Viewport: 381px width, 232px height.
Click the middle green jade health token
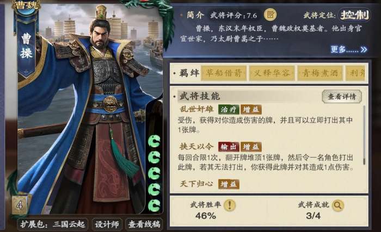click(x=154, y=173)
